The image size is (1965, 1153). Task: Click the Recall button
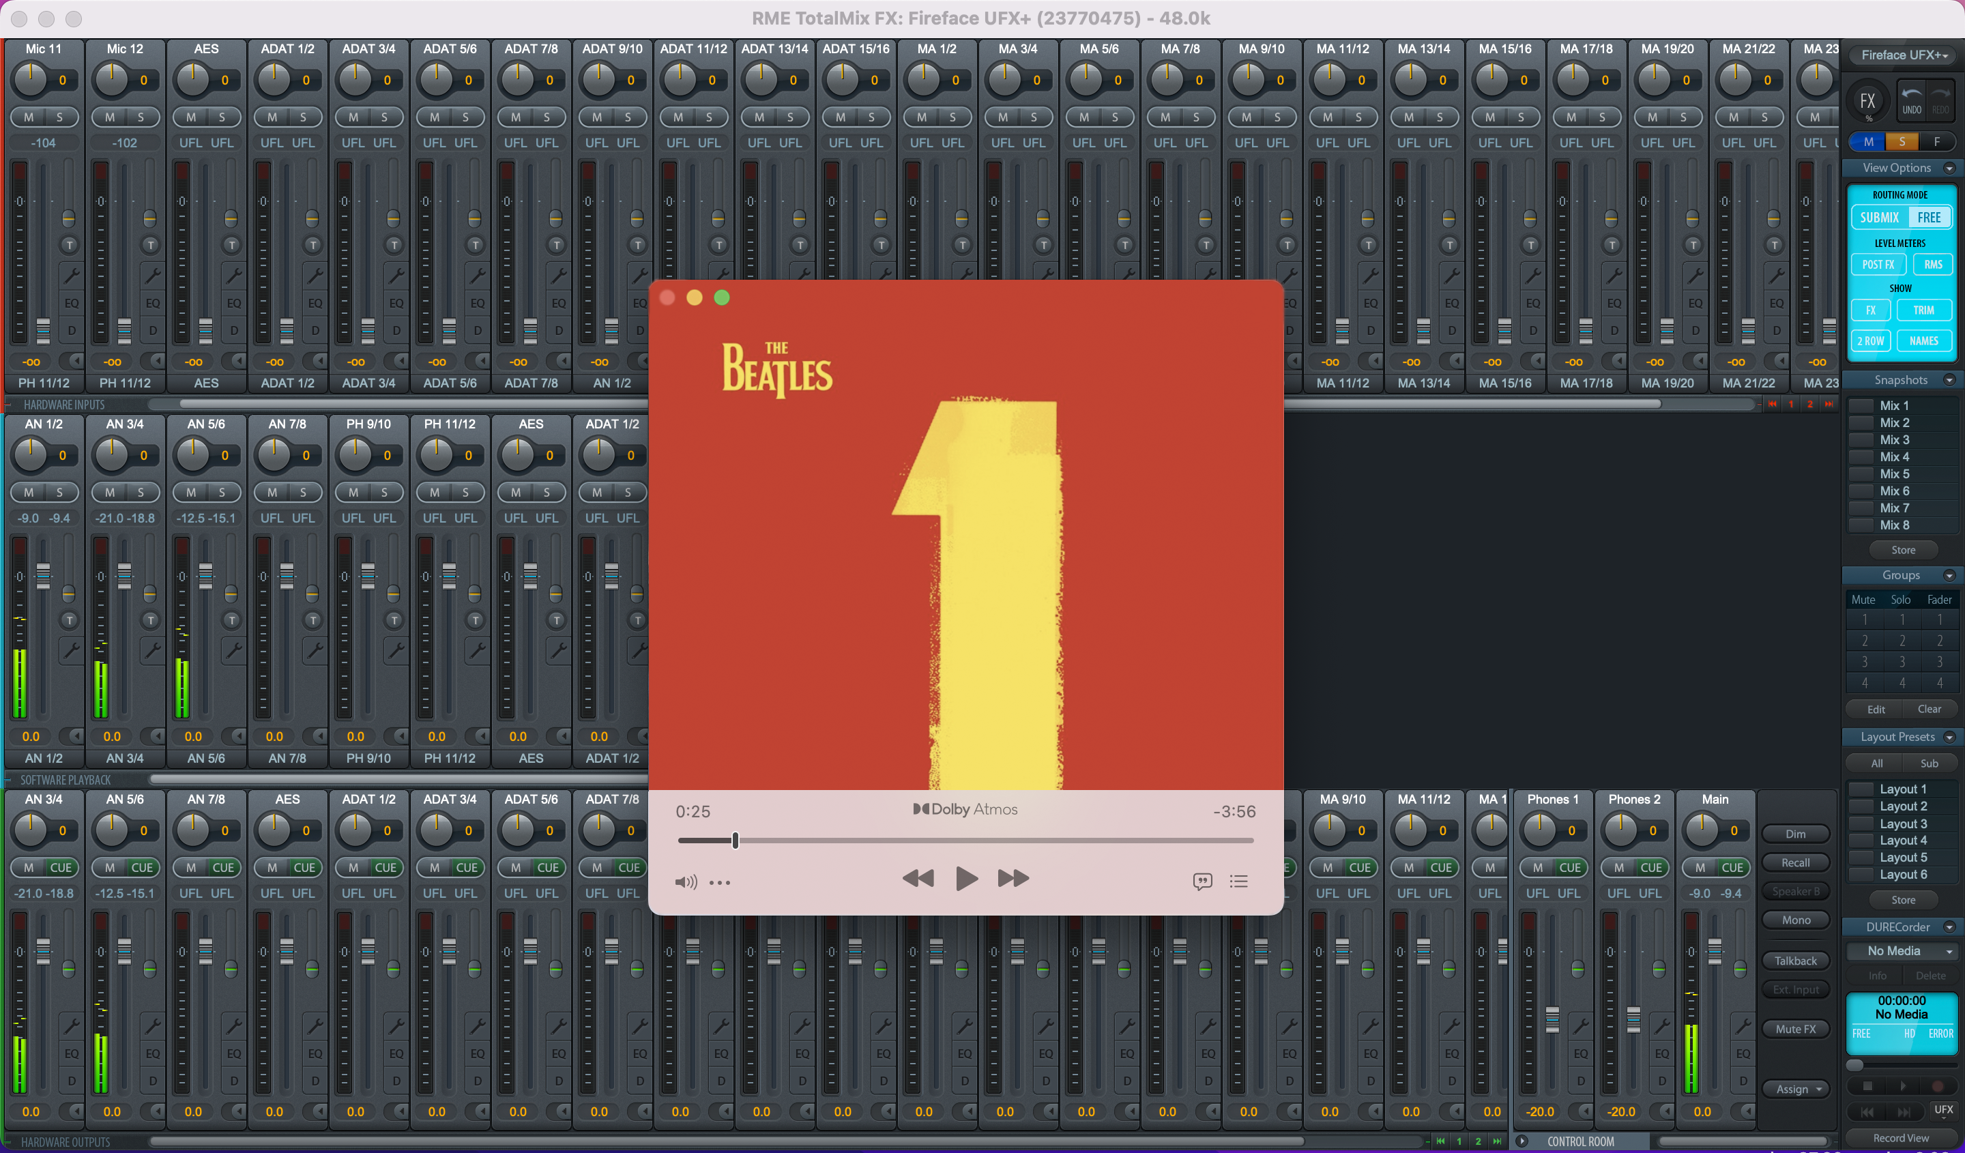pos(1795,863)
